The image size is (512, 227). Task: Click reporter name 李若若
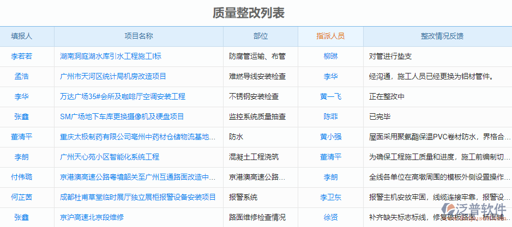click(22, 56)
